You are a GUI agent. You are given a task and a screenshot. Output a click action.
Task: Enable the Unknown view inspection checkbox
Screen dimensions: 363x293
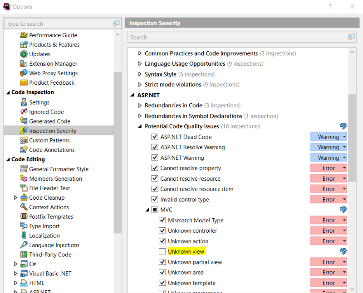(x=162, y=251)
